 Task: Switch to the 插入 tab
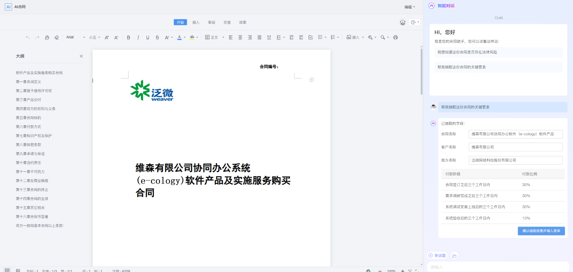196,22
